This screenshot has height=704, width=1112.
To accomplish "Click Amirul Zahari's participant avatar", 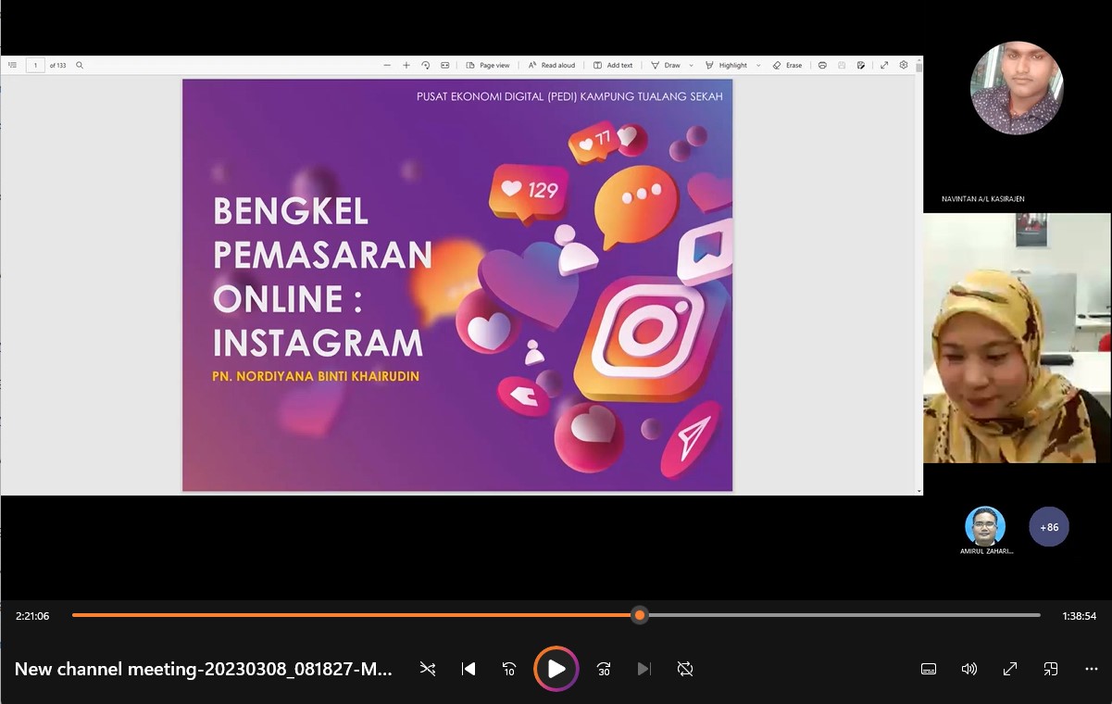I will [985, 526].
